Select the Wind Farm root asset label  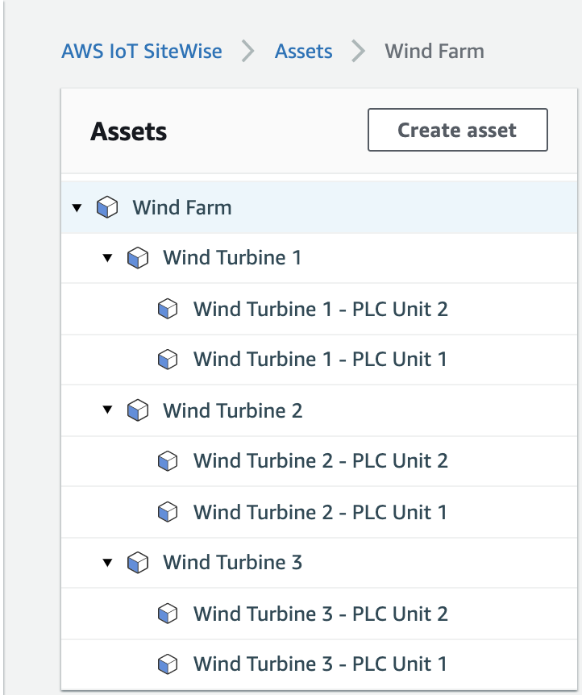tap(182, 208)
